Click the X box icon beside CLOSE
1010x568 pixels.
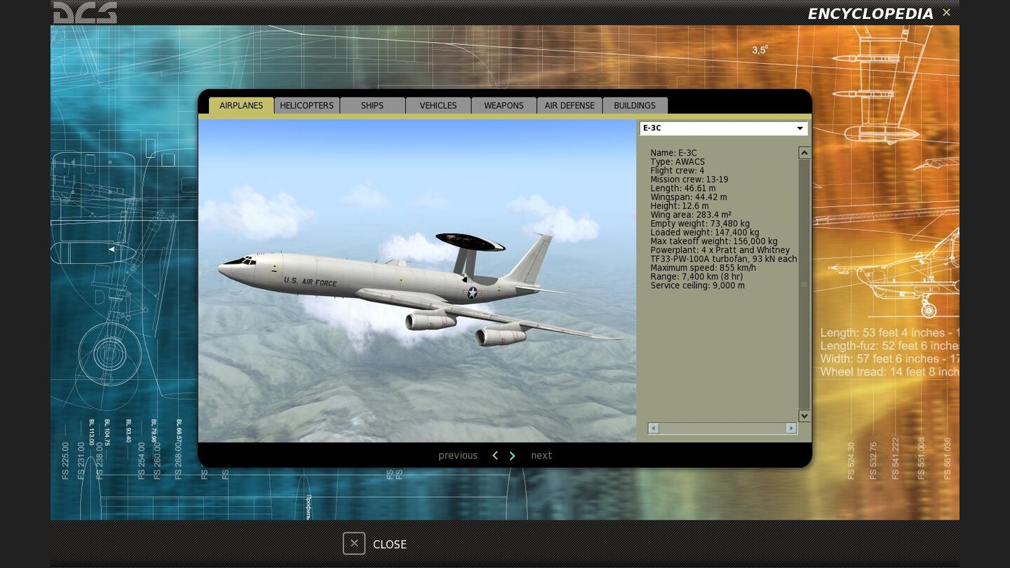click(x=354, y=543)
